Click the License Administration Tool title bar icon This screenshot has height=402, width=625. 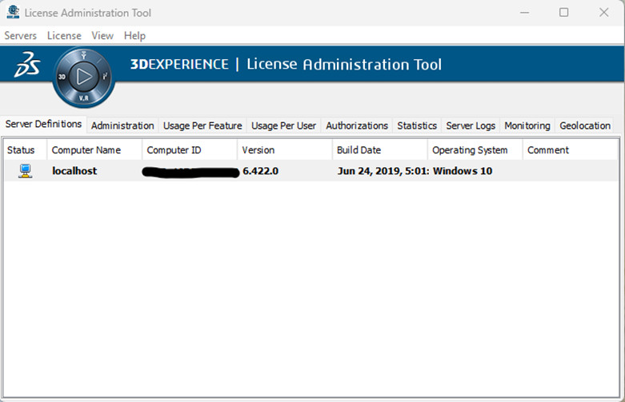click(x=12, y=13)
